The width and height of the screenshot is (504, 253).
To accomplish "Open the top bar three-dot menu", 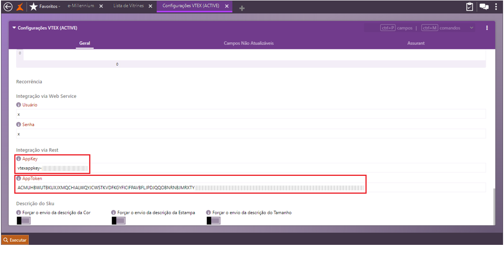I will pyautogui.click(x=496, y=6).
